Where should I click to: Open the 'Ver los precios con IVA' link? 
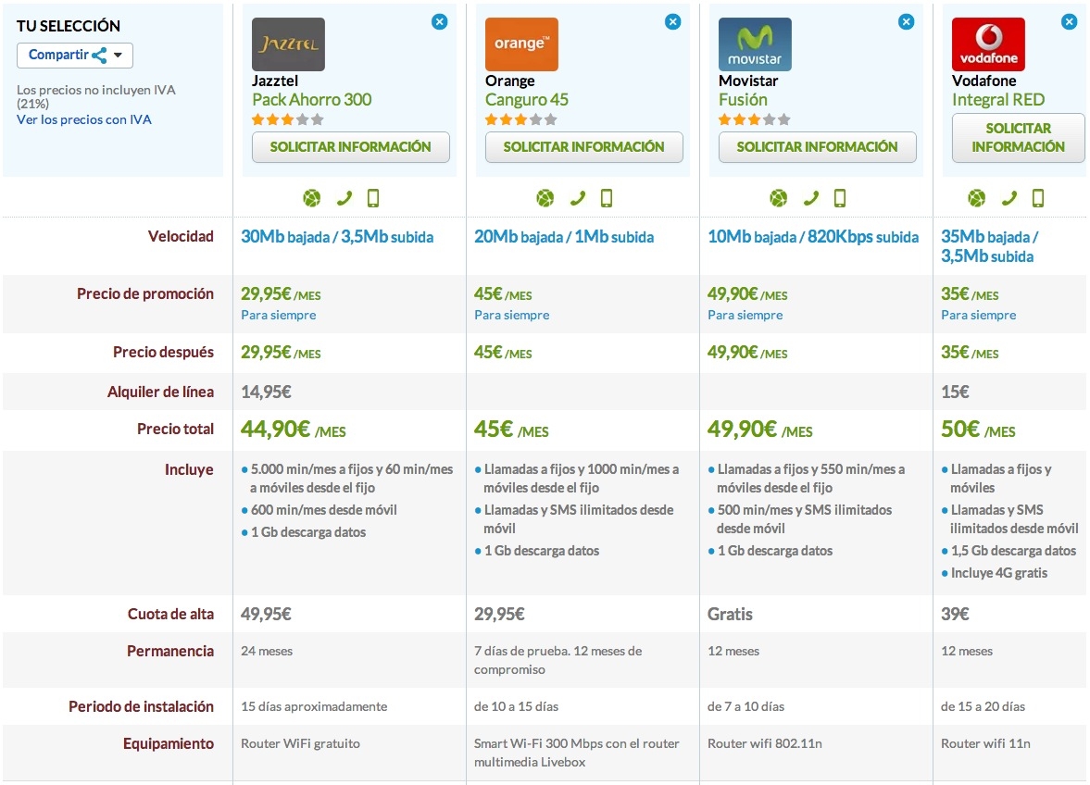coord(84,119)
